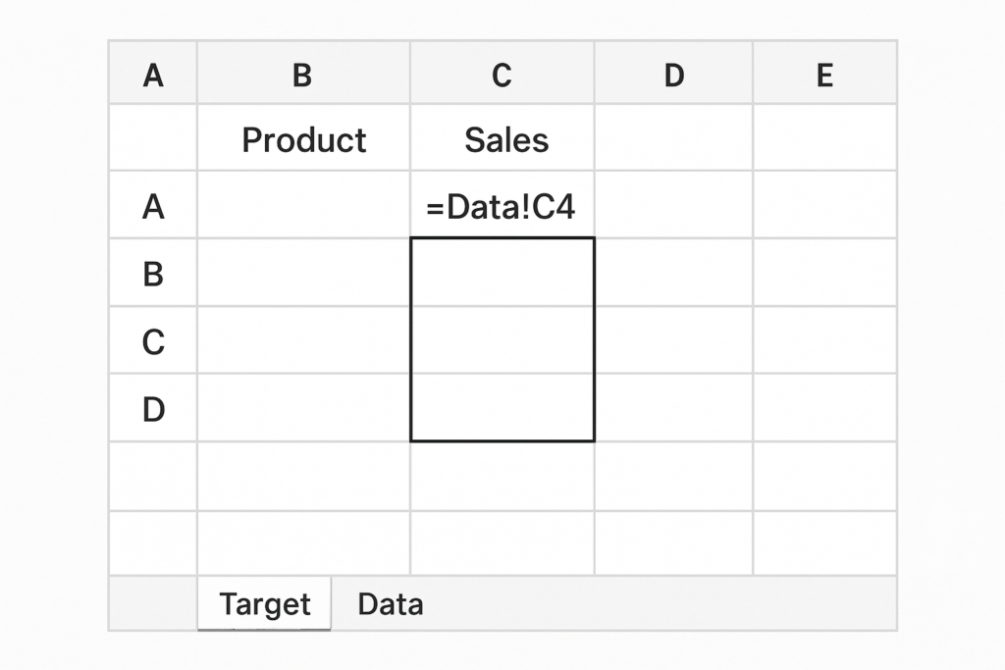The height and width of the screenshot is (670, 1005).
Task: Click the empty Sales cell beside label B
Action: (x=502, y=273)
